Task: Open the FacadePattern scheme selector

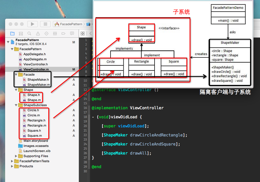Action: 71,24
